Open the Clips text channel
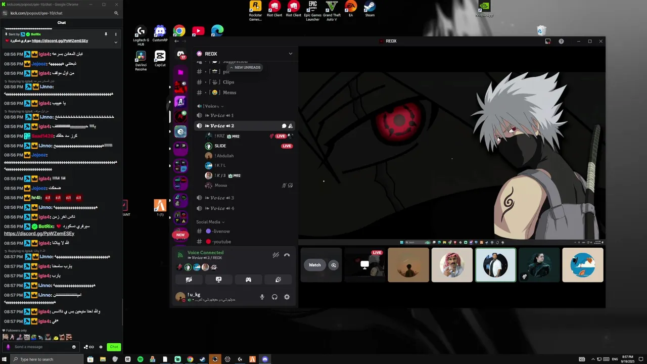 click(245, 82)
